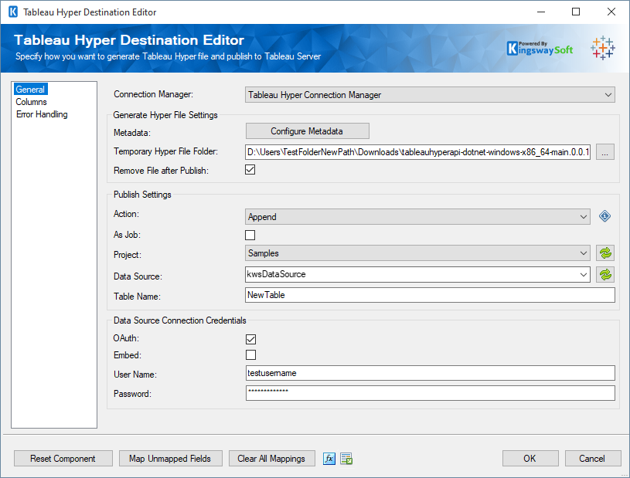Open the Action dropdown set to Append
This screenshot has width=630, height=478.
(417, 217)
